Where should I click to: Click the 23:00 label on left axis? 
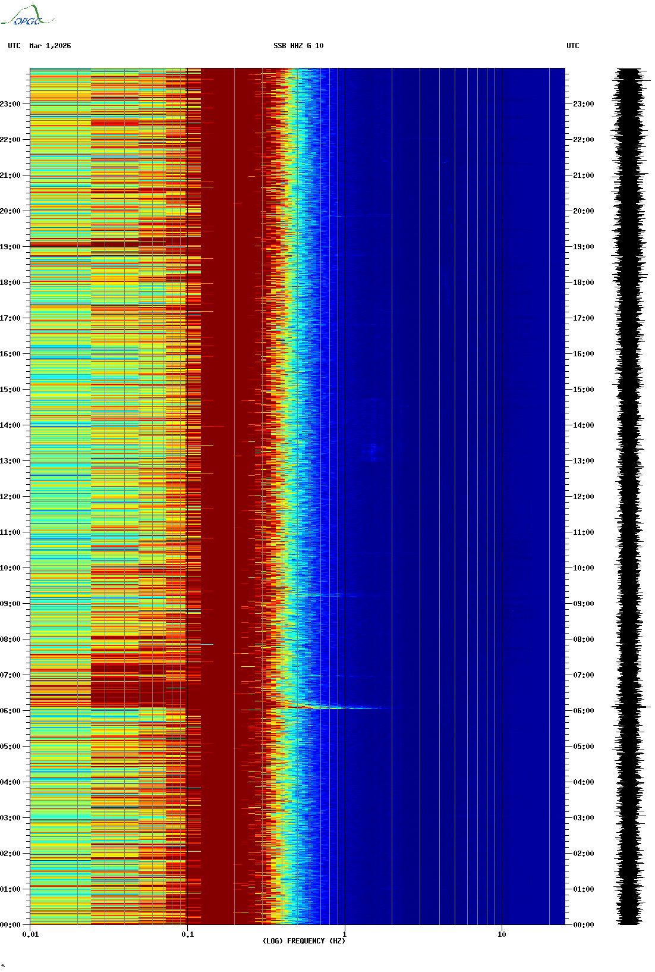[x=10, y=104]
